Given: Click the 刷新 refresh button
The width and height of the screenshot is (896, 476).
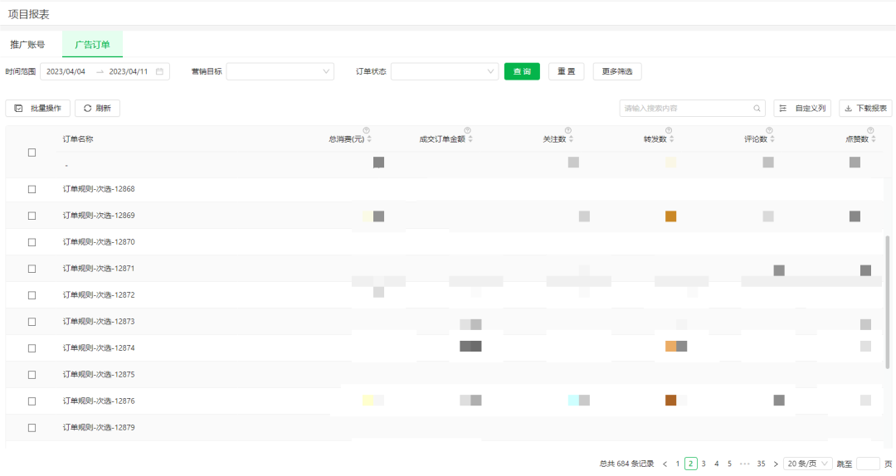Looking at the screenshot, I should [x=97, y=108].
